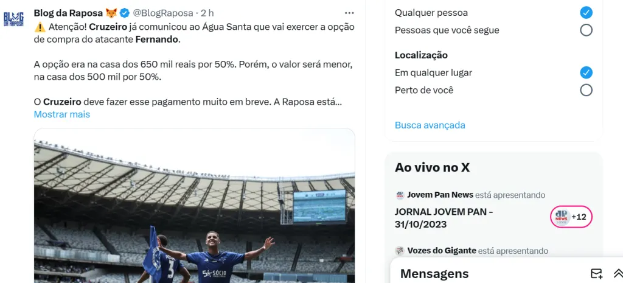Viewport: 623px width, 283px height.
Task: Open the Cruzeiro player stadium photo
Action: click(194, 206)
